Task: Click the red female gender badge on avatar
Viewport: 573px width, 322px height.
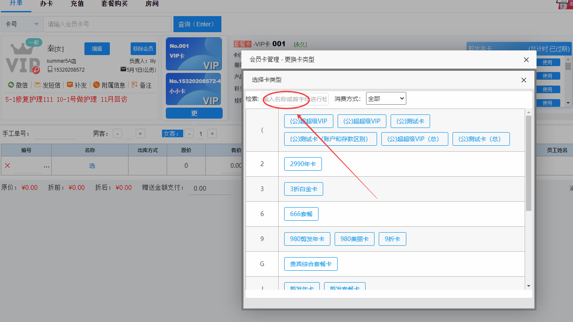Action: [x=36, y=69]
